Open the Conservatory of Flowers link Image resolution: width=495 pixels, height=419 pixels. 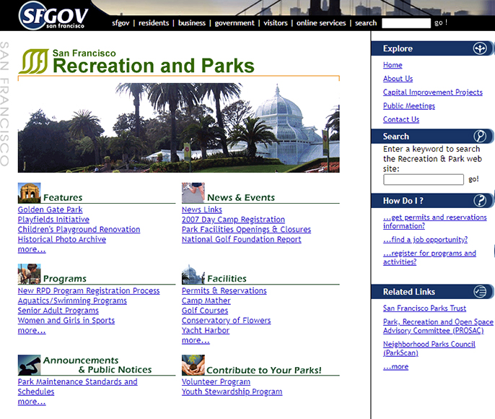[226, 321]
